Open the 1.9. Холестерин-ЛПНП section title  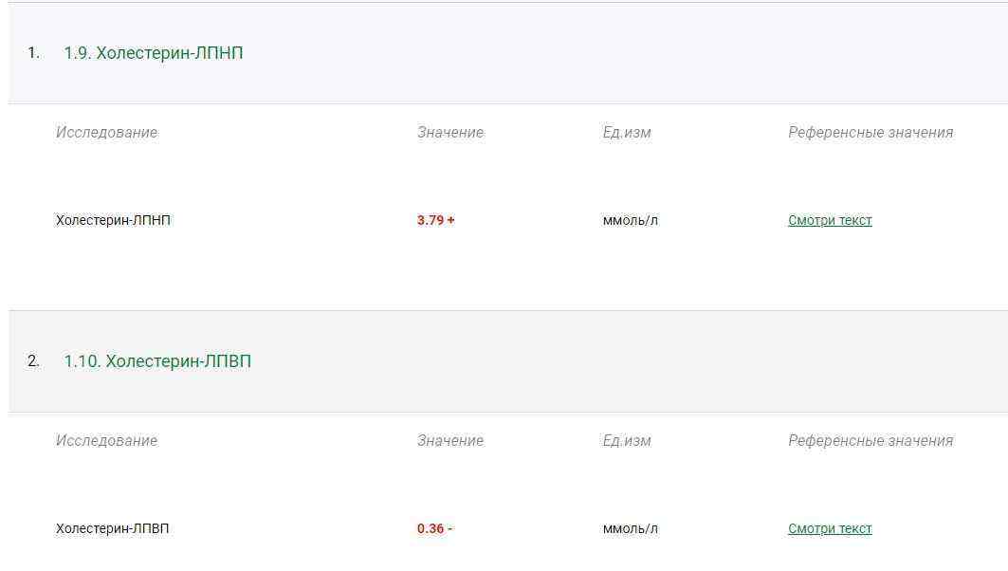tap(154, 53)
